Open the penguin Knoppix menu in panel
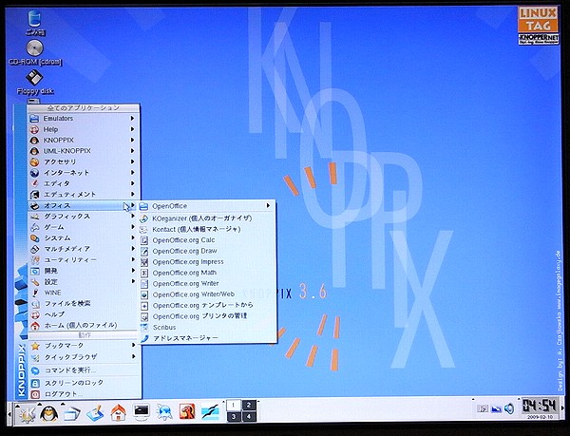Image resolution: width=570 pixels, height=436 pixels. click(48, 413)
